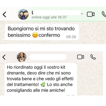Tap chat wallpaper right of second message

click(90, 79)
